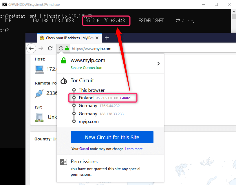The width and height of the screenshot is (236, 185).
Task: Click local address 192.168.0.63:50538 in cmd
Action: [x=53, y=21]
